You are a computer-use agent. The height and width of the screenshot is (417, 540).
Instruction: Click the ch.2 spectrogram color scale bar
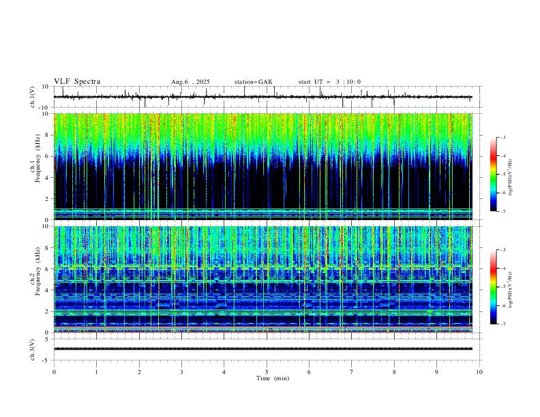pyautogui.click(x=494, y=287)
